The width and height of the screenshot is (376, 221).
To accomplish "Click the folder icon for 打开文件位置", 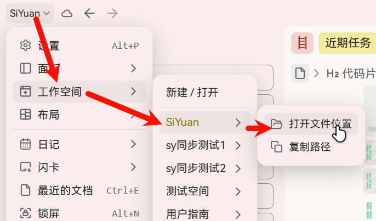I will (276, 124).
